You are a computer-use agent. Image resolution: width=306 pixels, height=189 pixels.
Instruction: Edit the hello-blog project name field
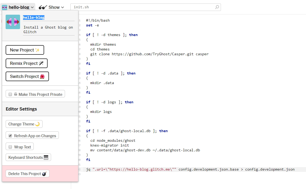49,17
